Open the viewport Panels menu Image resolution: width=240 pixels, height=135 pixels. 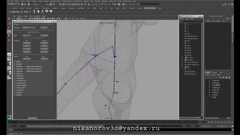(43, 16)
